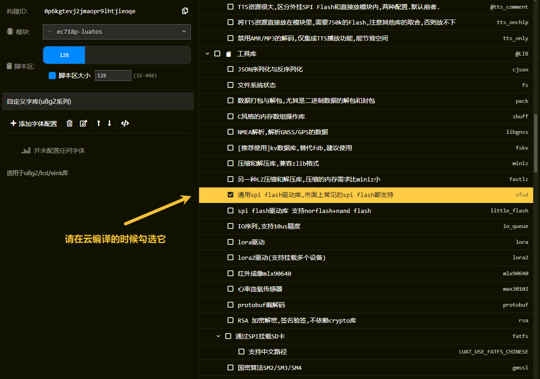The width and height of the screenshot is (540, 379).
Task: Open the code view icon in font toolbar
Action: point(125,123)
